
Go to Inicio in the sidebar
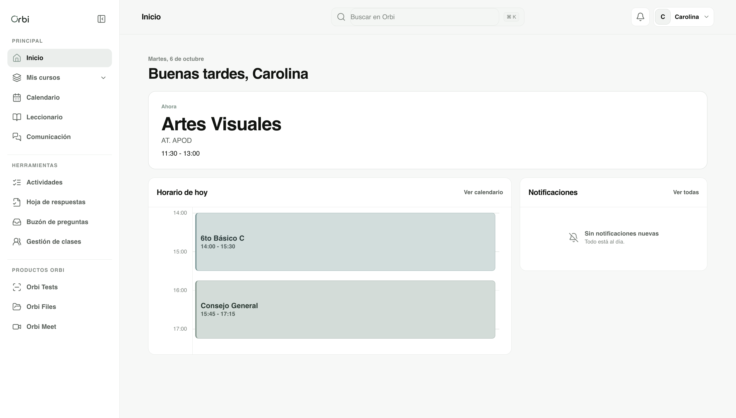pos(60,58)
